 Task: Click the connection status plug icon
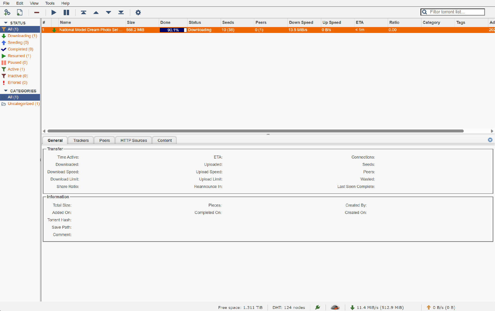[318, 307]
